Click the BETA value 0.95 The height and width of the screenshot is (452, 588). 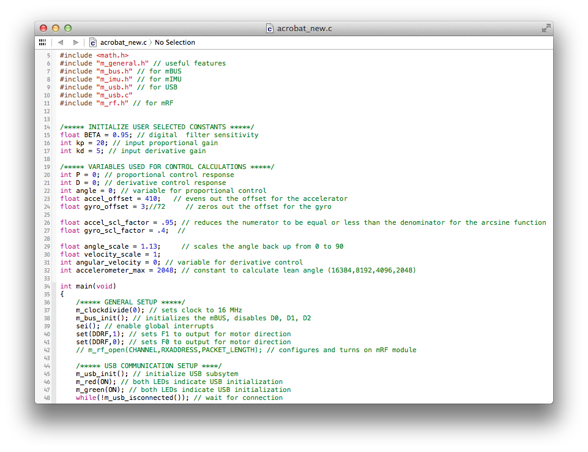[121, 135]
